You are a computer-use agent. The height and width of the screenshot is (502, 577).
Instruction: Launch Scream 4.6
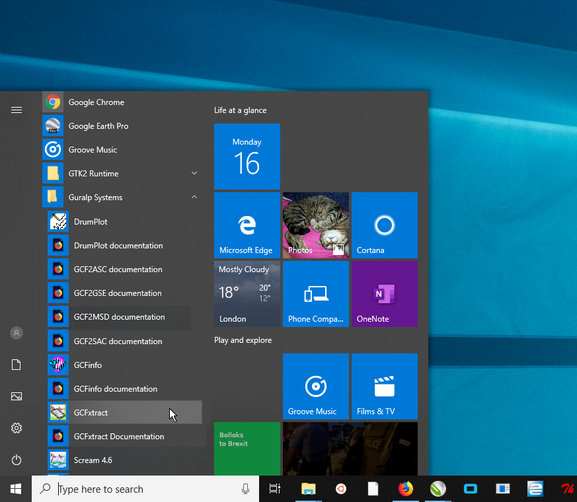[x=124, y=460]
